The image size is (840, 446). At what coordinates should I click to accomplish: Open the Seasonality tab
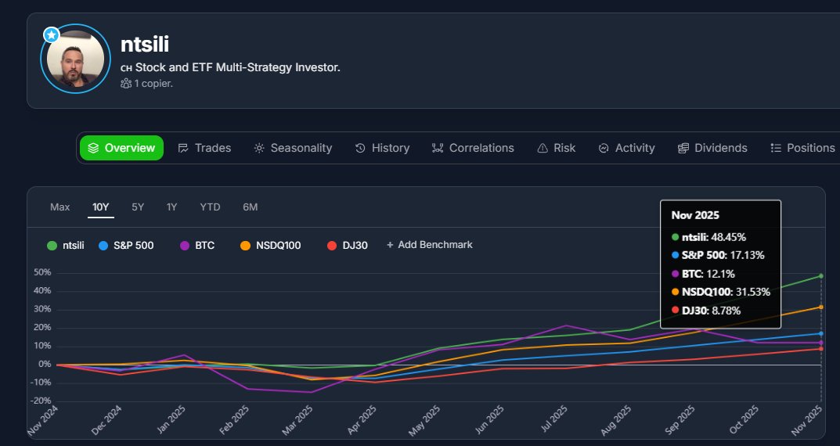[293, 148]
